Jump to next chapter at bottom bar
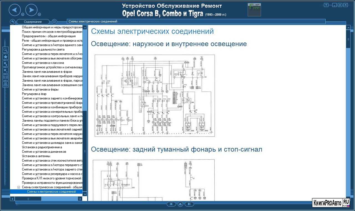355x211 pixels. 189,204
